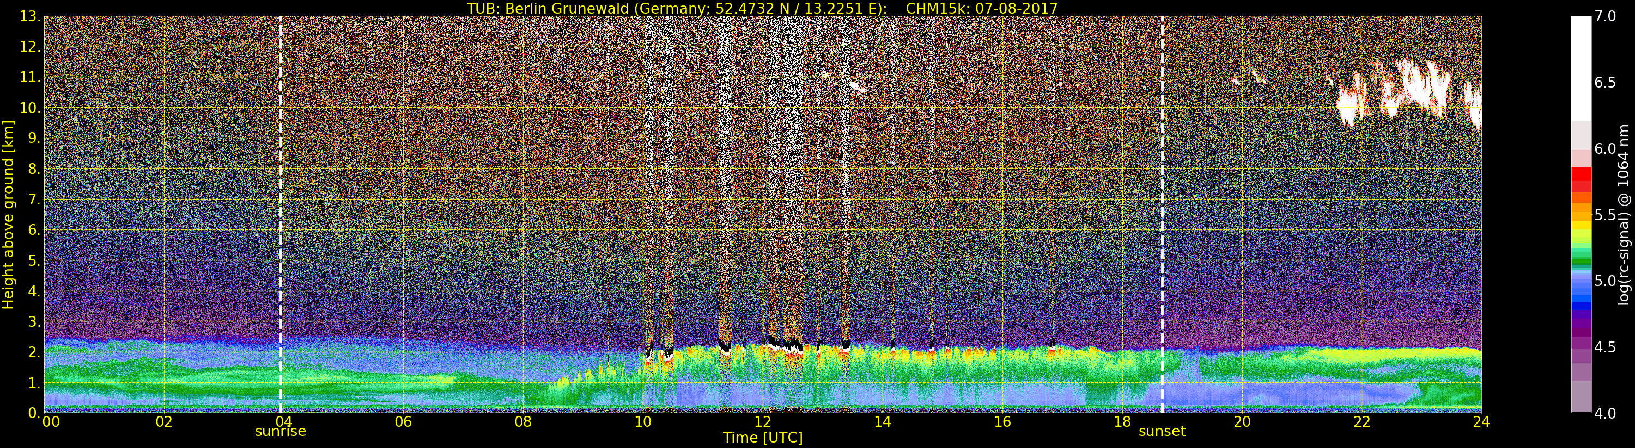Click the 5.5 colorbar tick label
The height and width of the screenshot is (448, 1635).
click(x=1605, y=215)
